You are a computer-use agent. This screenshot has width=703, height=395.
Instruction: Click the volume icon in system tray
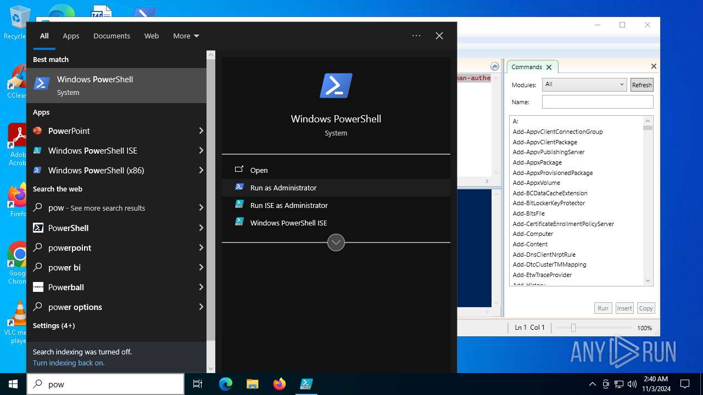[632, 384]
